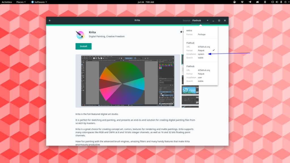
Task: Click Activities in the top-left corner
Action: [7, 2]
